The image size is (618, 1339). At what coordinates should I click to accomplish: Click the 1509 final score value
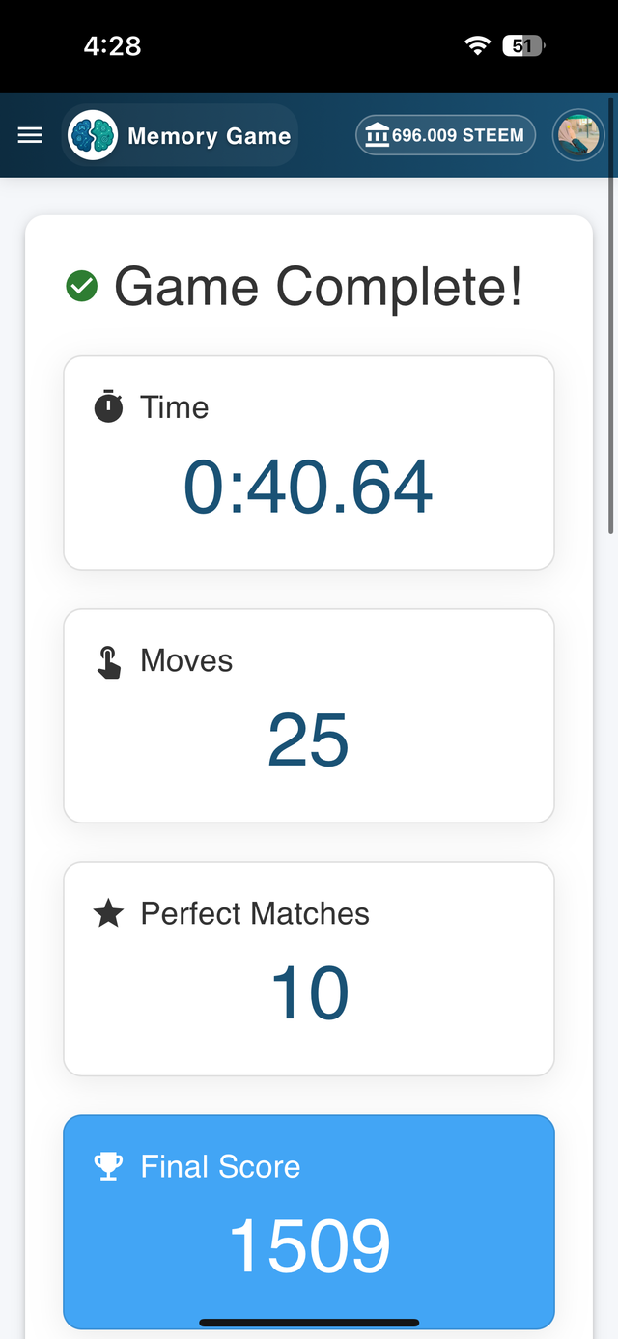tap(309, 1246)
